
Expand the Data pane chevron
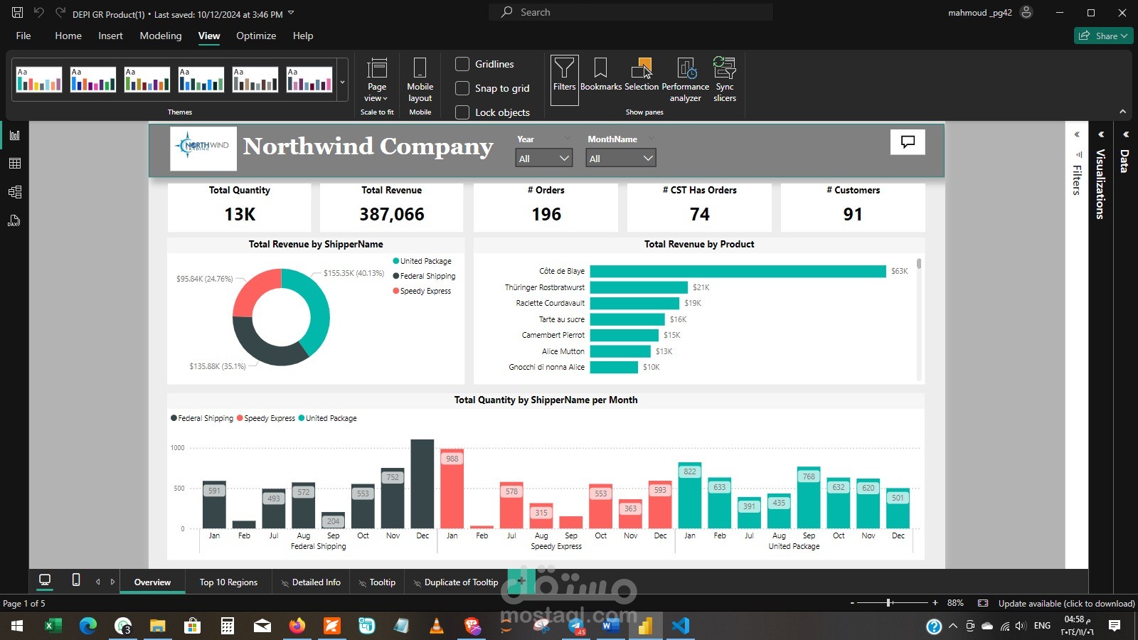[x=1126, y=134]
